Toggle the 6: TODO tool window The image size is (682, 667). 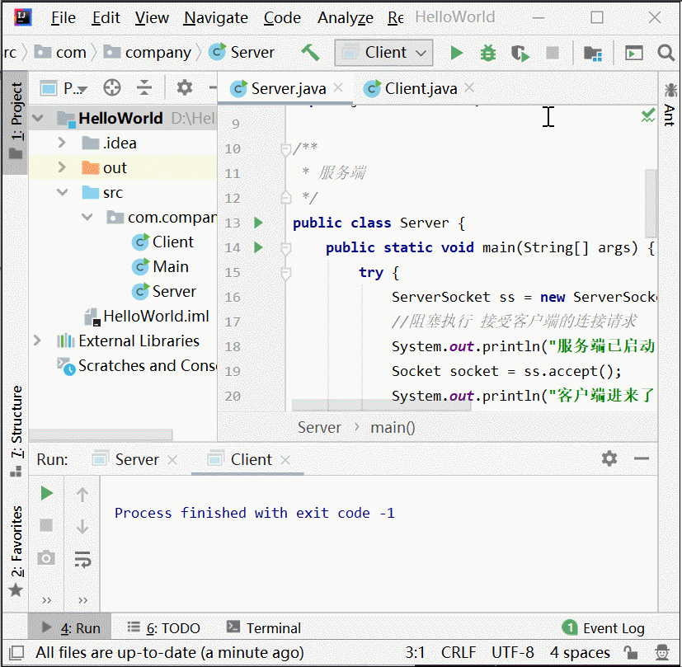click(x=164, y=628)
